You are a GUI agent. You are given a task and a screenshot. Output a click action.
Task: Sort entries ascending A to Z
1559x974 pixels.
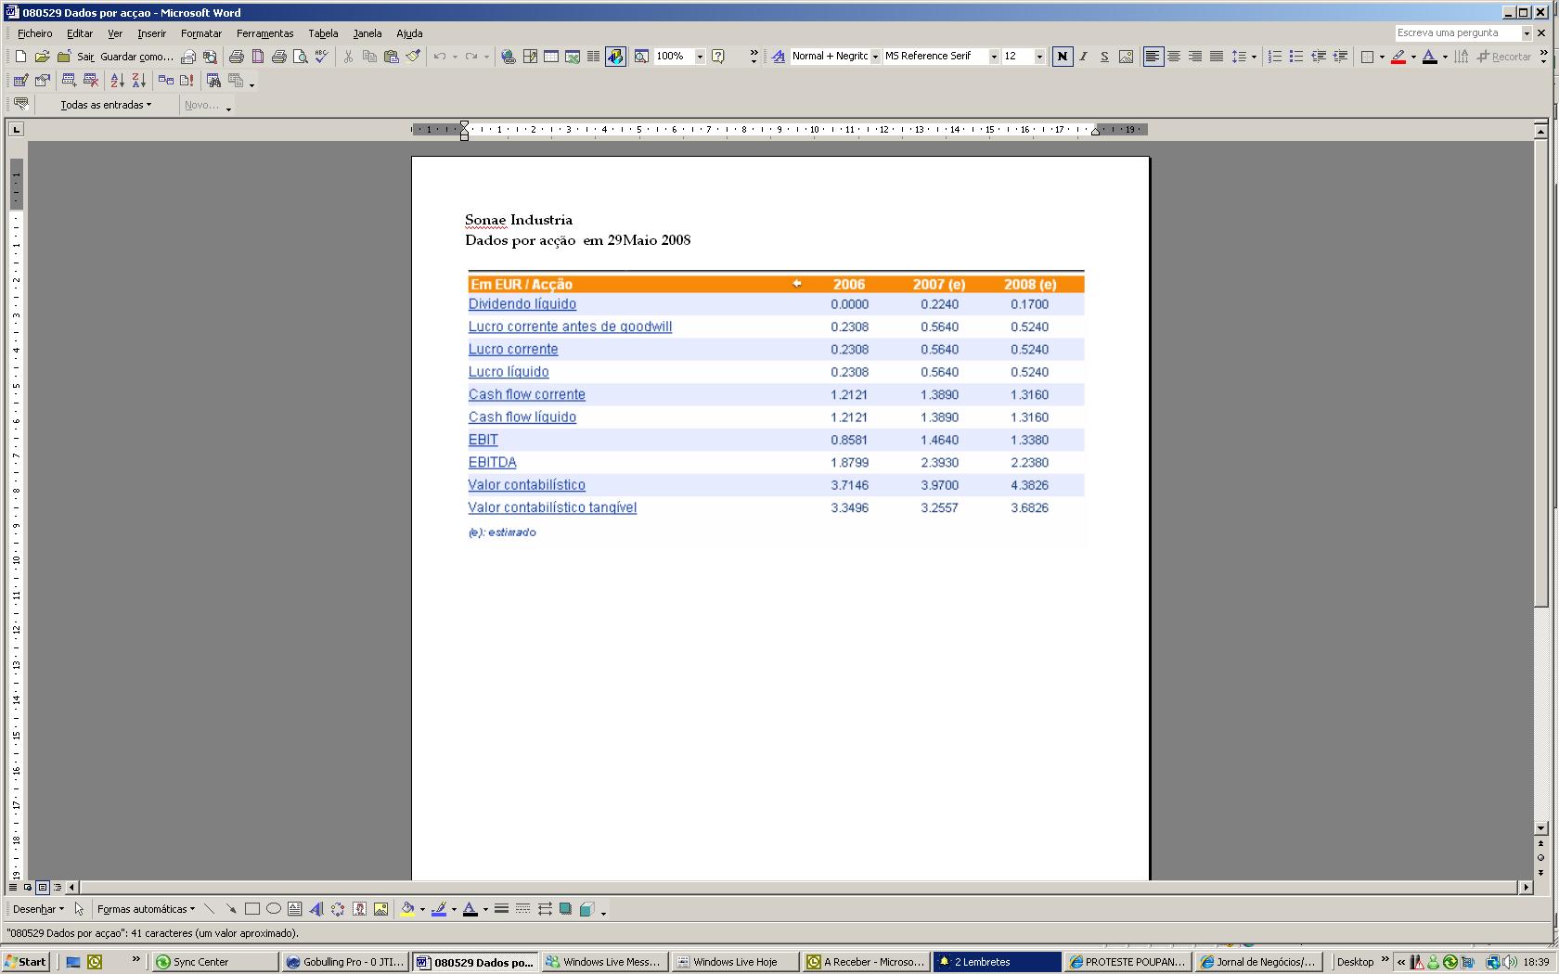click(117, 81)
